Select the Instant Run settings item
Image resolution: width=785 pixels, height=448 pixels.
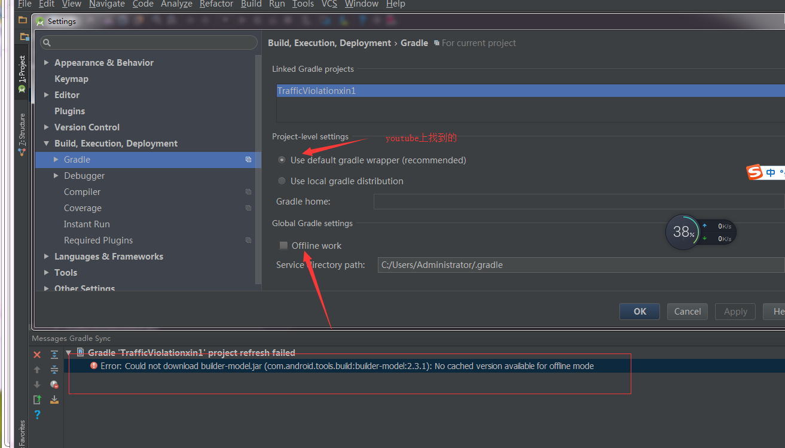click(x=87, y=224)
